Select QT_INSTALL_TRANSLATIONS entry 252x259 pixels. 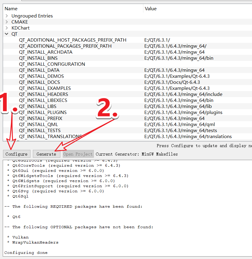[50, 137]
